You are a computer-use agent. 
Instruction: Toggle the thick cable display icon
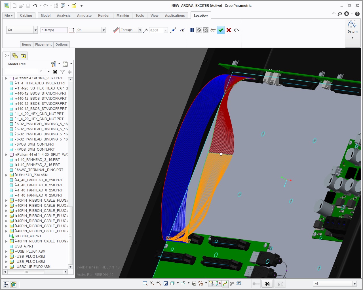click(x=232, y=283)
